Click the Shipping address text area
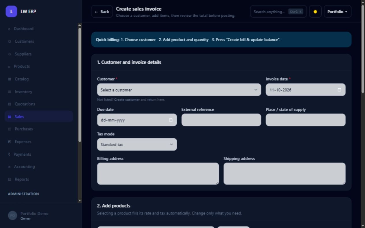 point(284,174)
